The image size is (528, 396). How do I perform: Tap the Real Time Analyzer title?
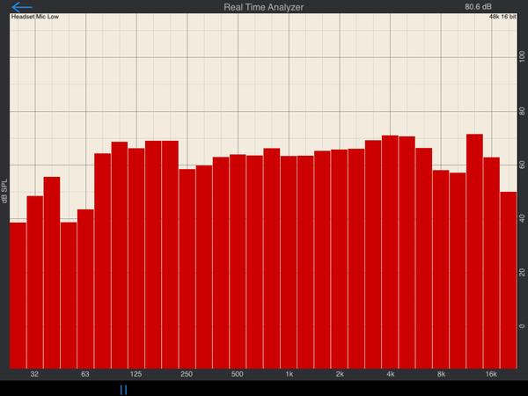264,7
